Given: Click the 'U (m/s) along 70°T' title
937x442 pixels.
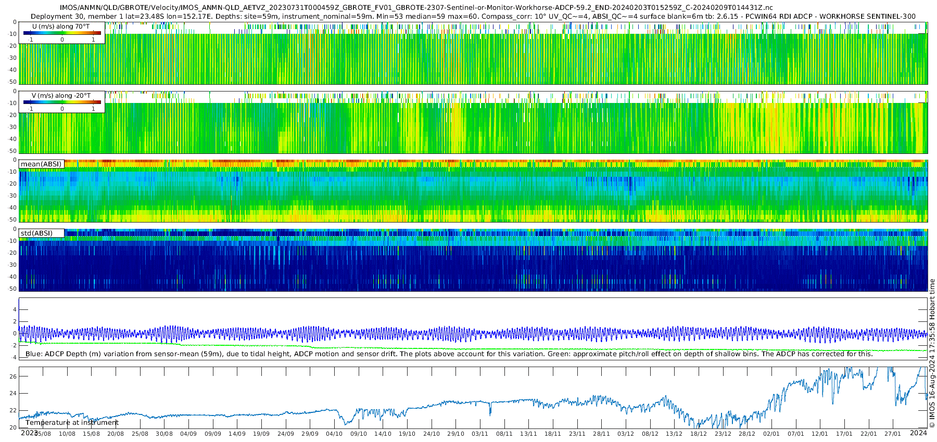Looking at the screenshot, I should point(61,27).
